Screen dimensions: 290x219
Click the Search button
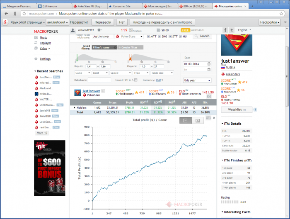(202, 36)
